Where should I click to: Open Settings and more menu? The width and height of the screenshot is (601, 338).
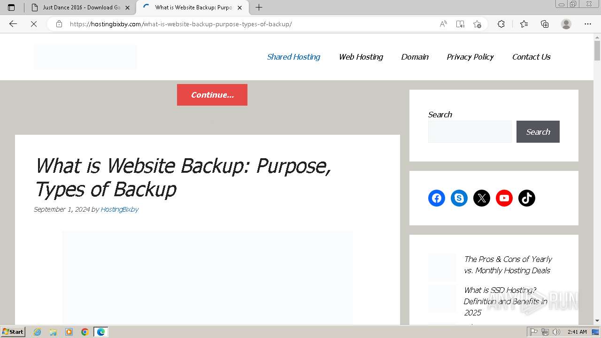click(x=588, y=24)
